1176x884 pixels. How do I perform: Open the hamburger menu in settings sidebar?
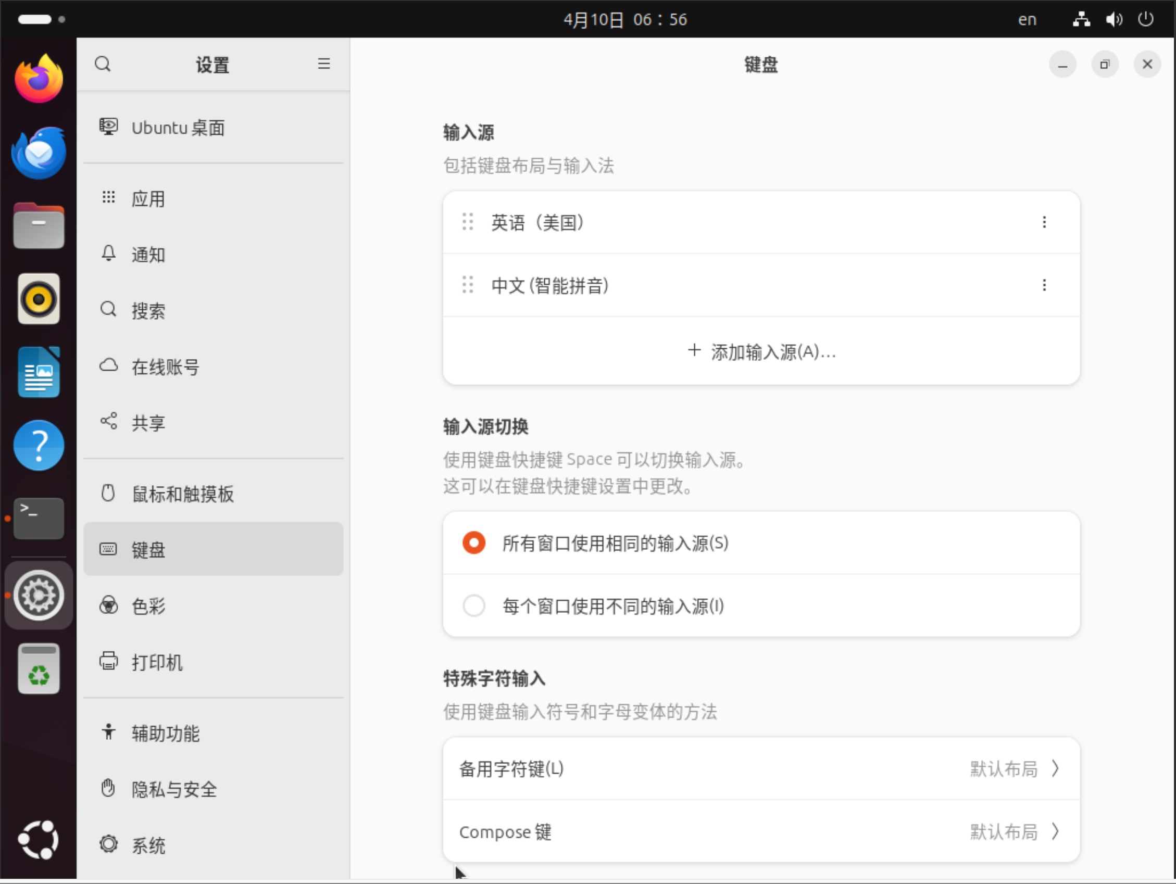tap(324, 65)
